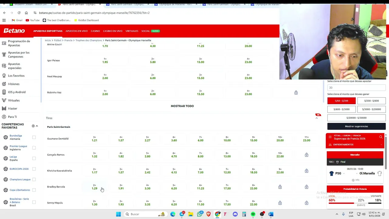Open CASINO EN VIVO menu item
389x219 pixels.
[112, 31]
